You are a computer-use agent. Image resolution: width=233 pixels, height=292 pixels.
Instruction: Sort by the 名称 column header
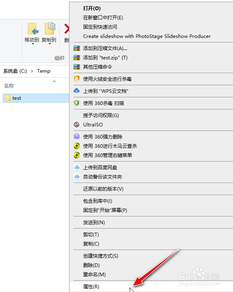pyautogui.click(x=9, y=86)
